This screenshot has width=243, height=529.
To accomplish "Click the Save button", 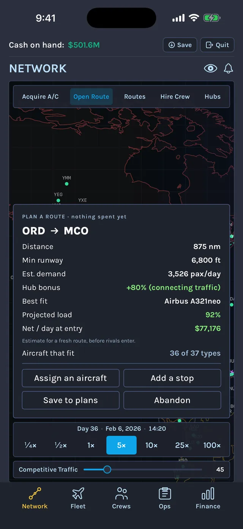I will [x=180, y=45].
